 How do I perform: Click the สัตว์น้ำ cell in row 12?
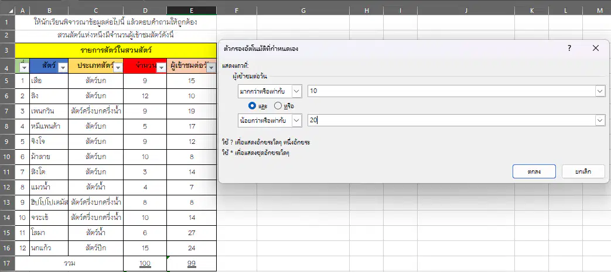pyautogui.click(x=96, y=187)
